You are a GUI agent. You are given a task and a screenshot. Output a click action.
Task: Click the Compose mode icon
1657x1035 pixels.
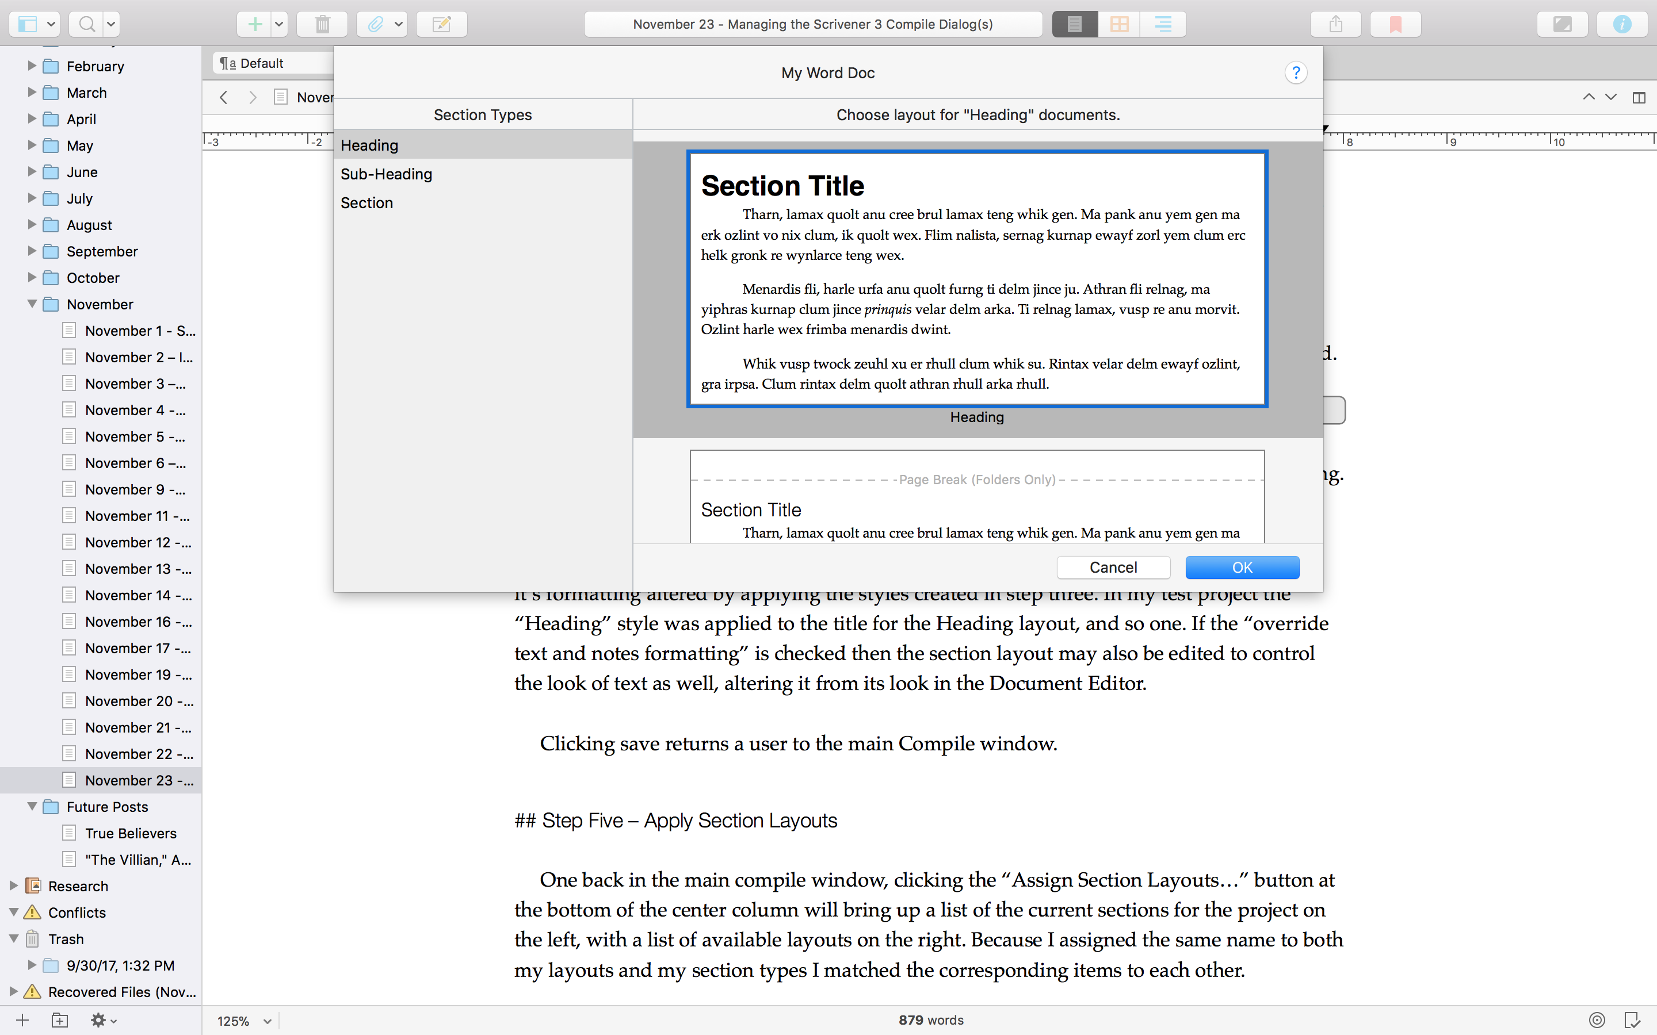click(x=1562, y=25)
